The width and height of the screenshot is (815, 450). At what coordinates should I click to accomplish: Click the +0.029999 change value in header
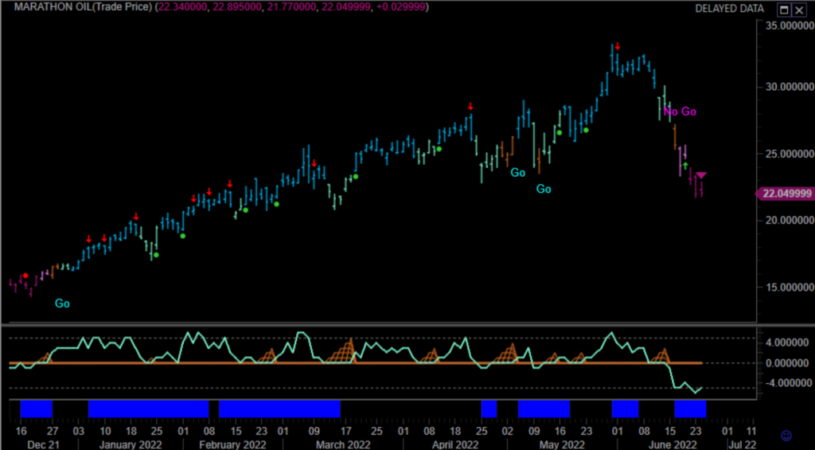click(x=402, y=8)
